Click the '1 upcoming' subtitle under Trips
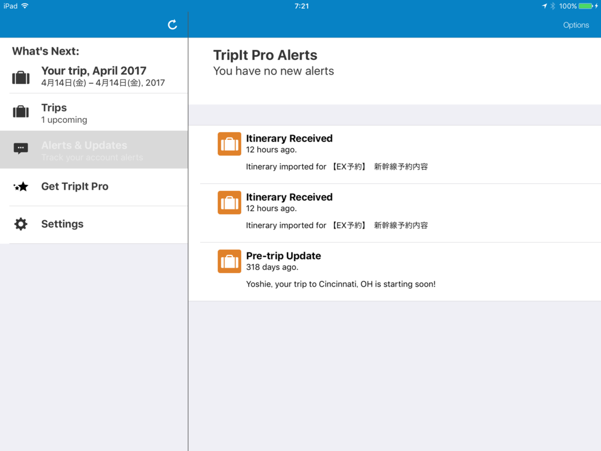 coord(64,120)
